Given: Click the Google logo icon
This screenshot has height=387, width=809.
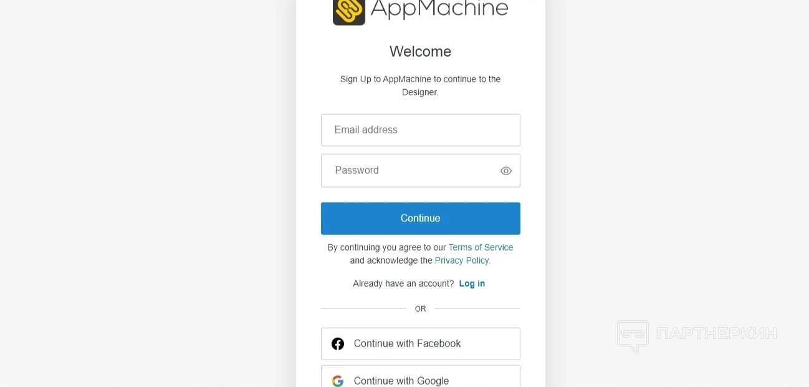Looking at the screenshot, I should click(338, 381).
